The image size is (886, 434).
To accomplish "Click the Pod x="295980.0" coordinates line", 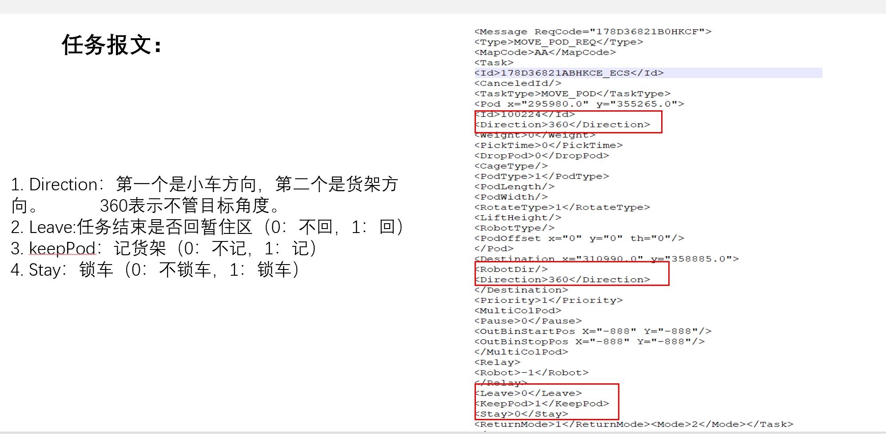I will [579, 104].
